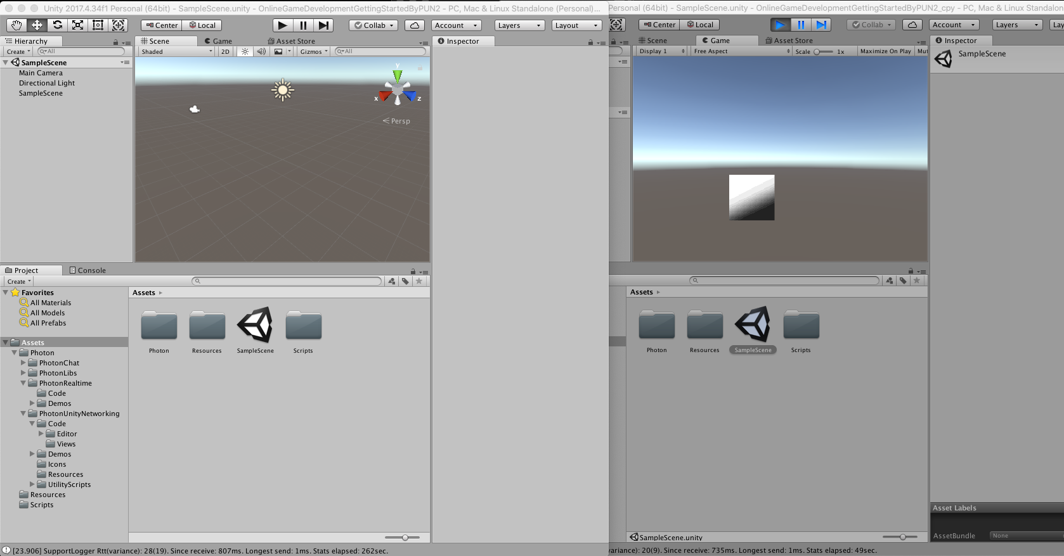Click favorites star icon in left Project search

click(x=418, y=281)
